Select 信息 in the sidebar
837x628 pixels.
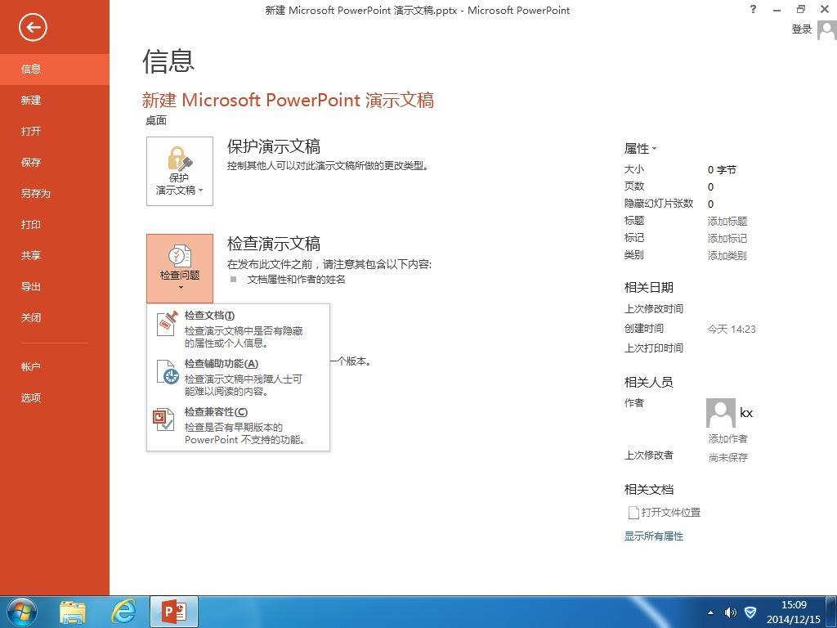55,69
